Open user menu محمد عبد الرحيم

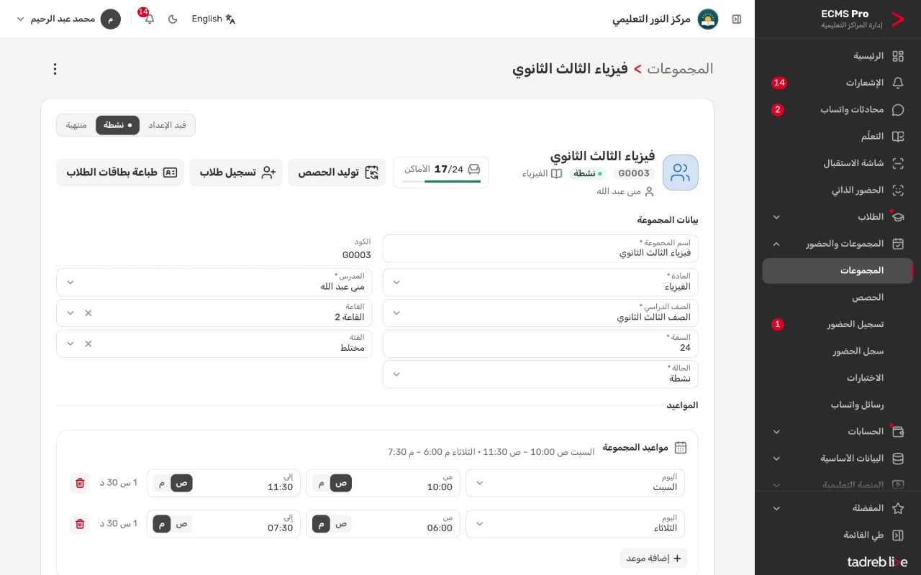pyautogui.click(x=68, y=19)
